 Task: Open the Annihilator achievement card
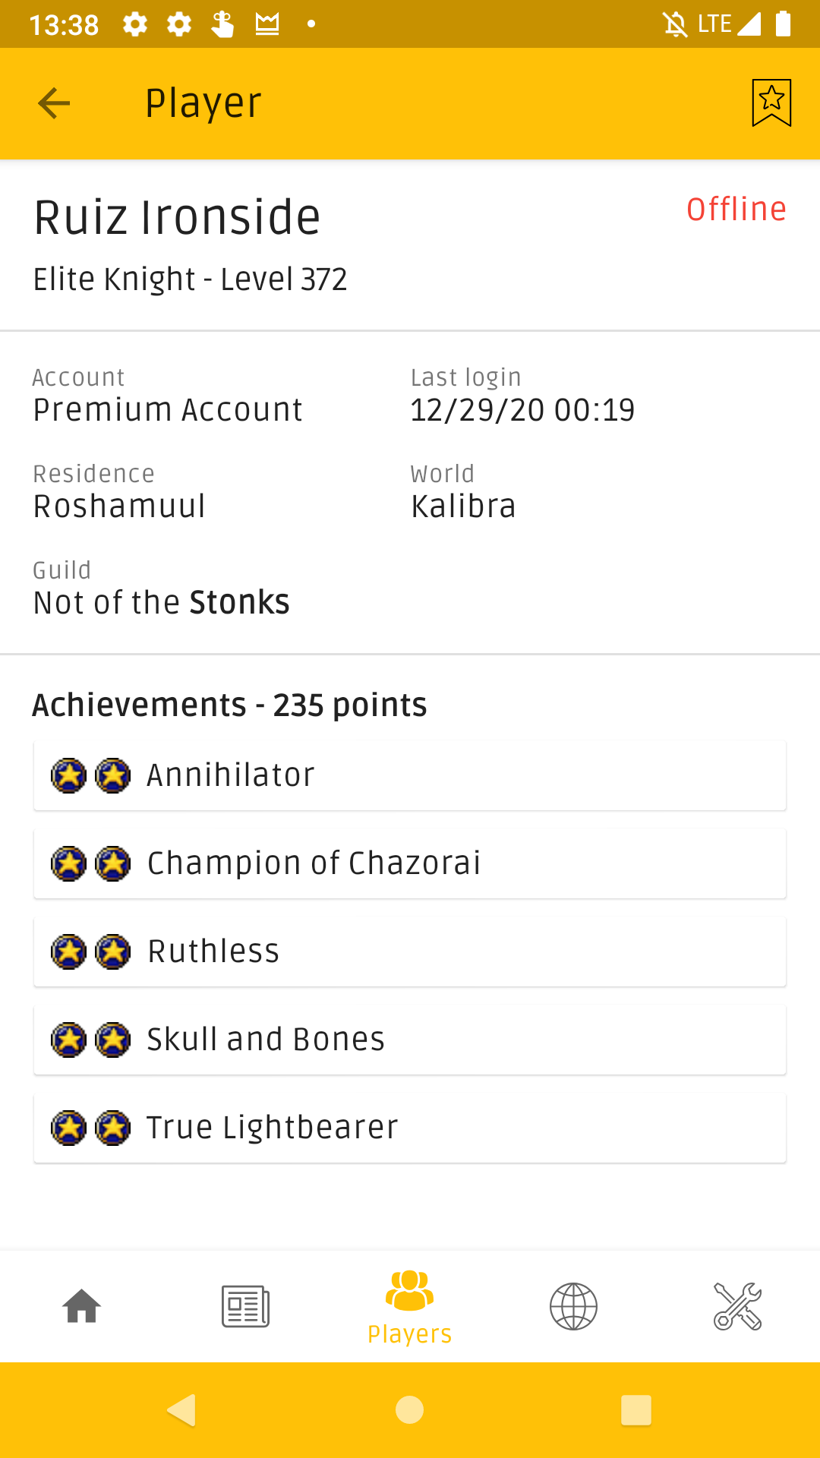(410, 775)
